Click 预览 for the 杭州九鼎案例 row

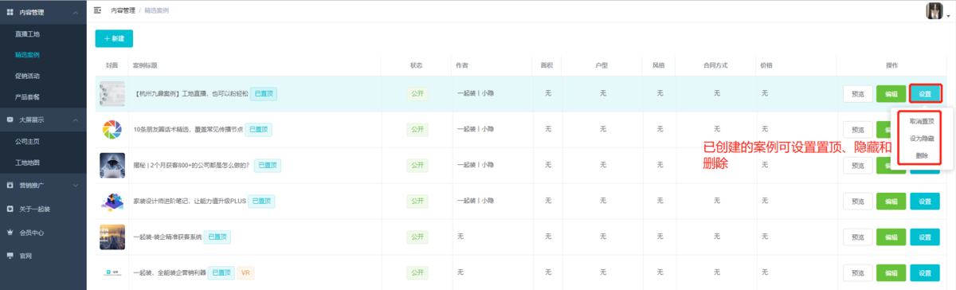point(857,94)
